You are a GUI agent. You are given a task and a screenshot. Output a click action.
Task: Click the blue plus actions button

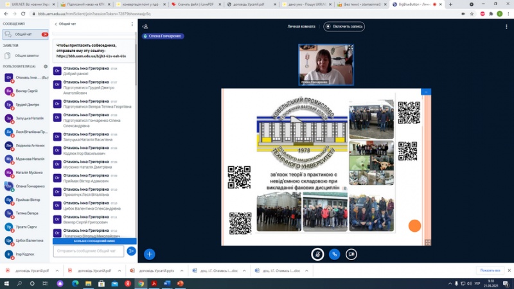[x=149, y=254]
